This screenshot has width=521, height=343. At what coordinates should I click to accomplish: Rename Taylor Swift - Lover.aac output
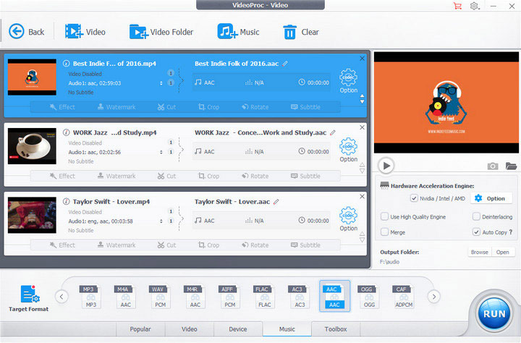pos(276,202)
